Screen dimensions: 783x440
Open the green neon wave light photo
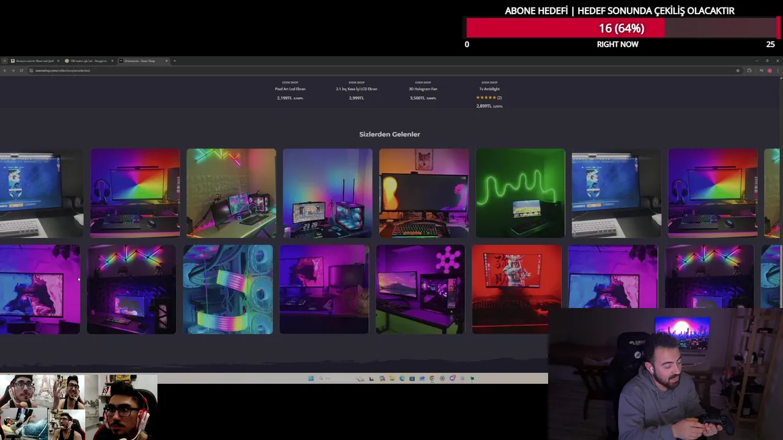(x=521, y=193)
